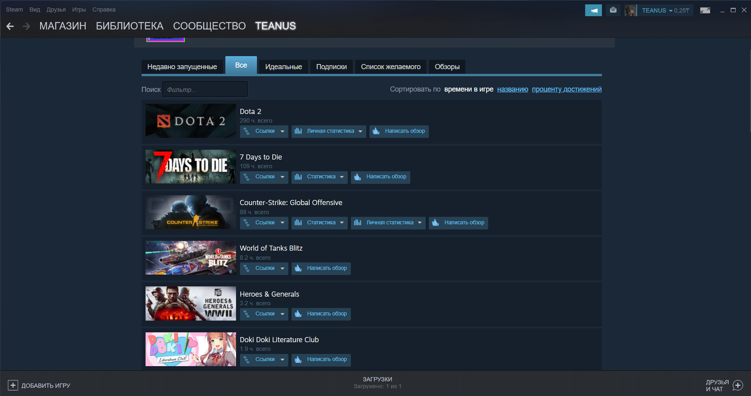This screenshot has width=751, height=396.
Task: Open the Steam menu
Action: [x=14, y=9]
